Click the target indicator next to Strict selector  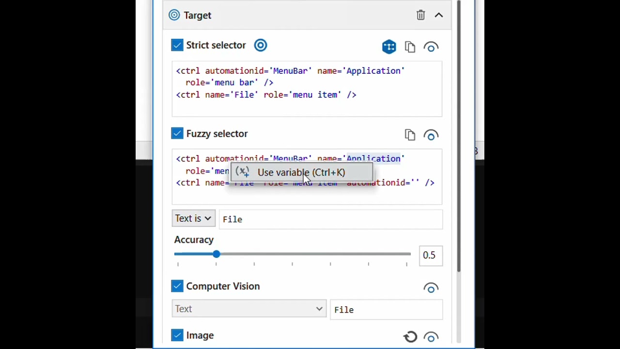(x=261, y=45)
